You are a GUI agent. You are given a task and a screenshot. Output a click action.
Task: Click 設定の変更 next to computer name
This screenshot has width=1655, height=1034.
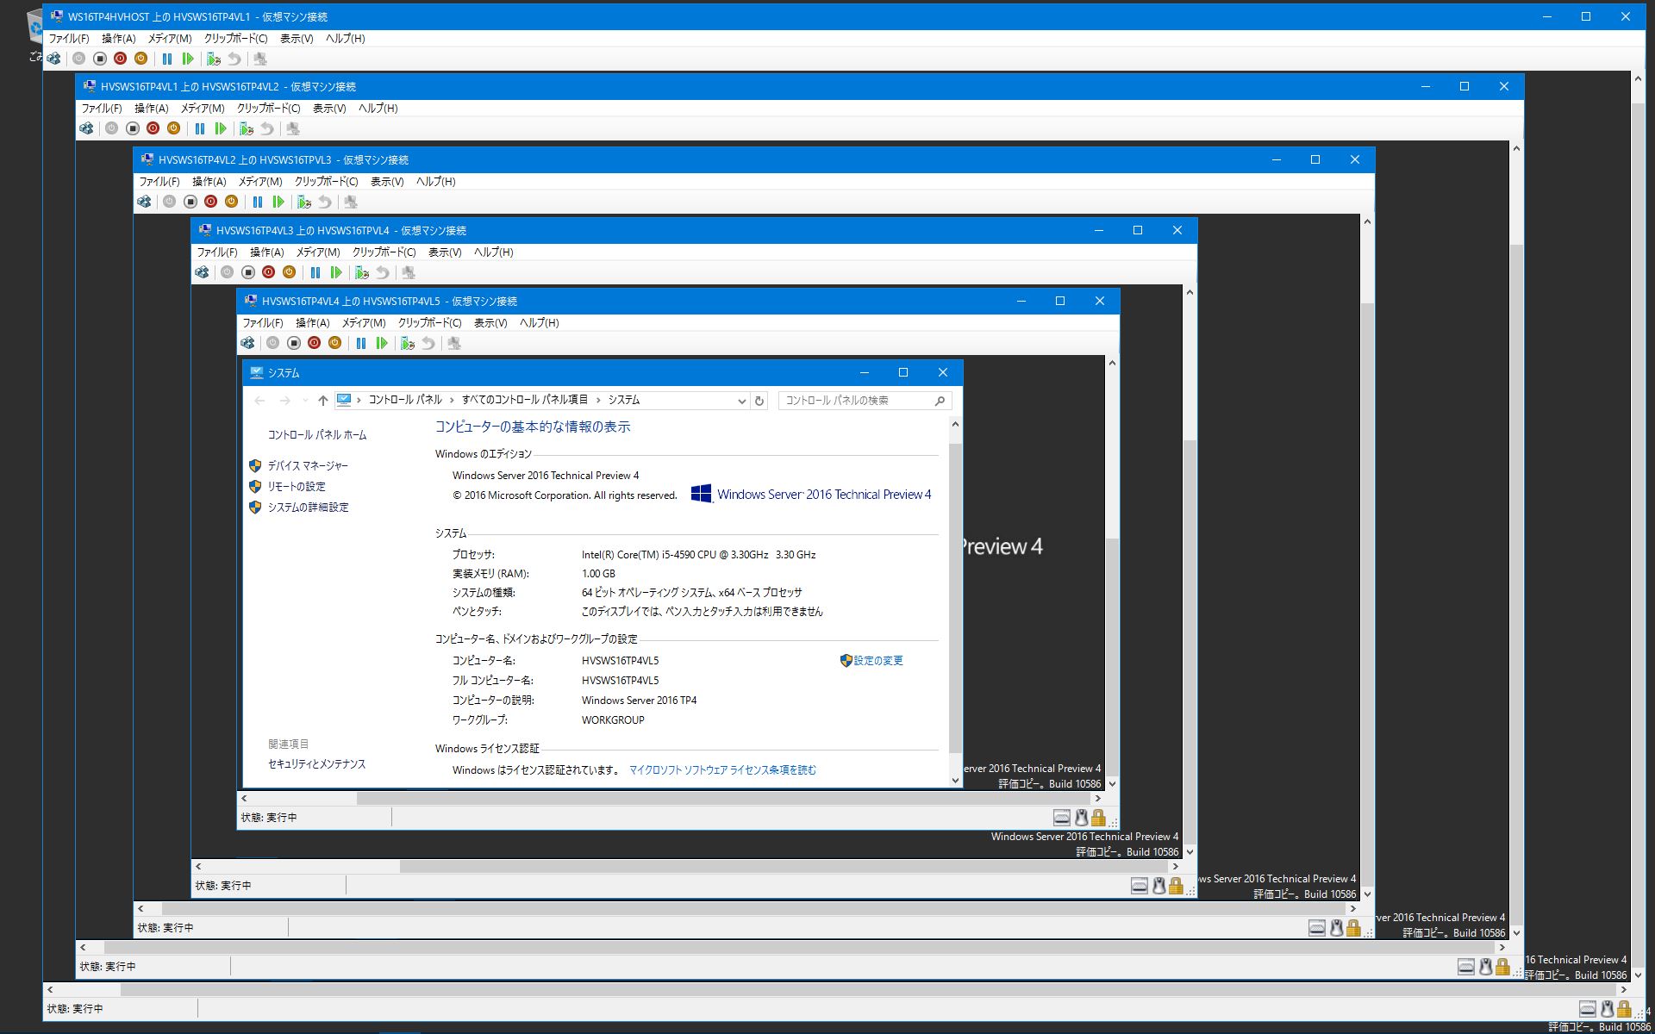pyautogui.click(x=877, y=661)
